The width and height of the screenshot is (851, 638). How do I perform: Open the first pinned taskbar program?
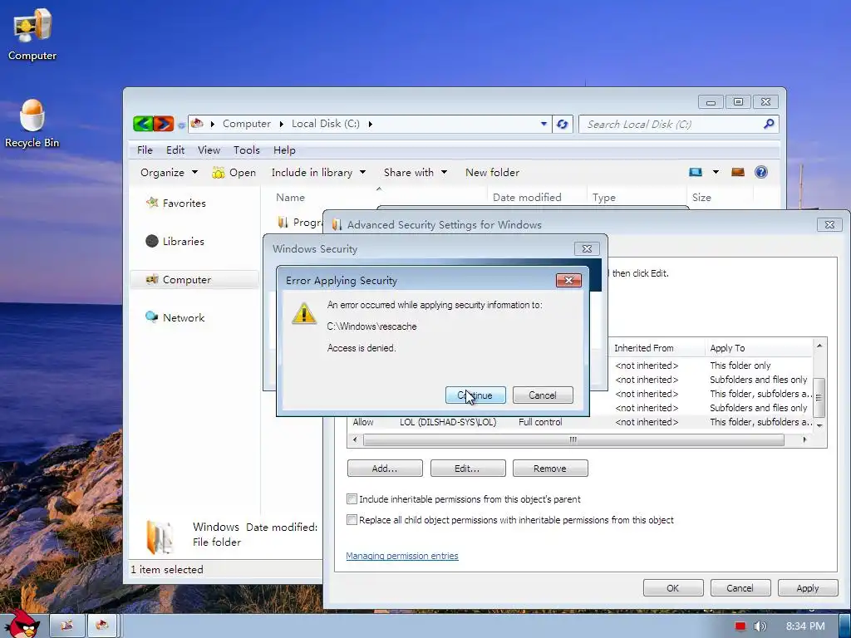click(66, 626)
